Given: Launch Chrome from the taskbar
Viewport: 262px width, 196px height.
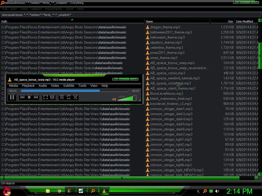Looking at the screenshot, I should 59,191.
